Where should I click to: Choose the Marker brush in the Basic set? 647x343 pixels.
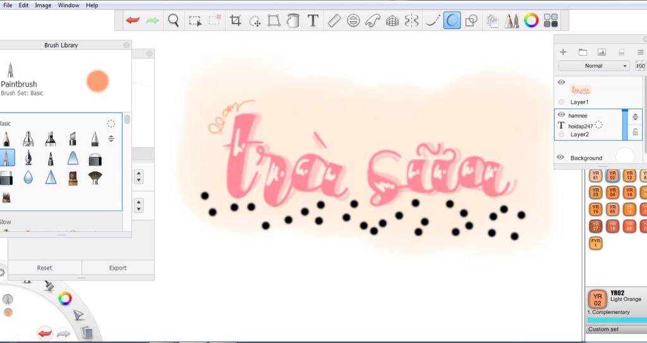click(x=51, y=139)
